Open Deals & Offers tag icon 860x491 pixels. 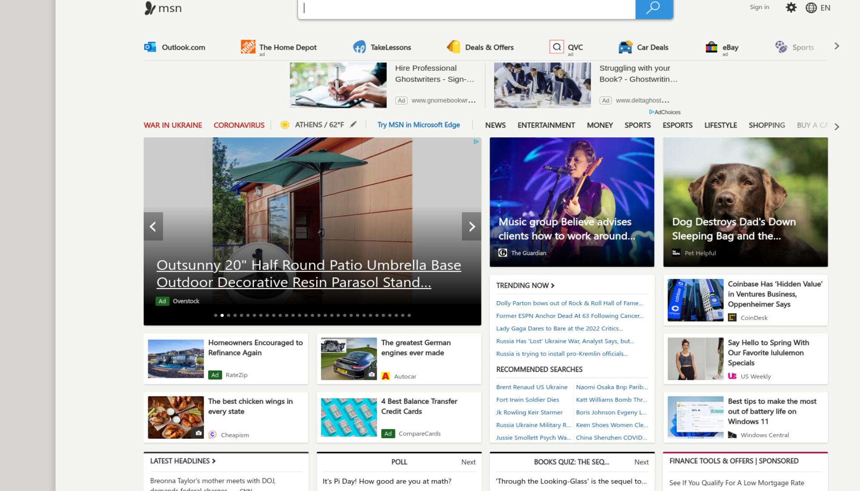coord(454,47)
